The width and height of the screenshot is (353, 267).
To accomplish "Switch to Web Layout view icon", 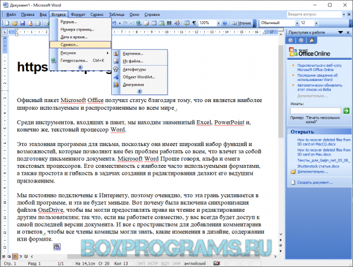I will [x=9, y=256].
